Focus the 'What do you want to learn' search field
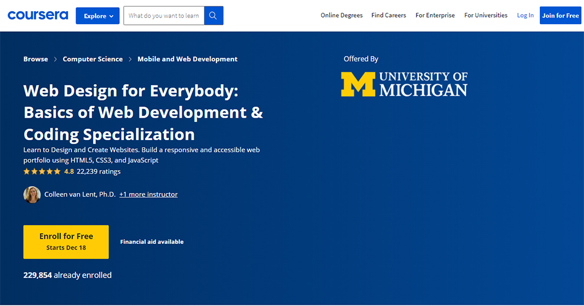 (x=164, y=16)
